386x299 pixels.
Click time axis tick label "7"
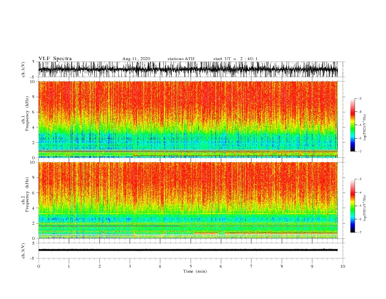tap(251, 266)
